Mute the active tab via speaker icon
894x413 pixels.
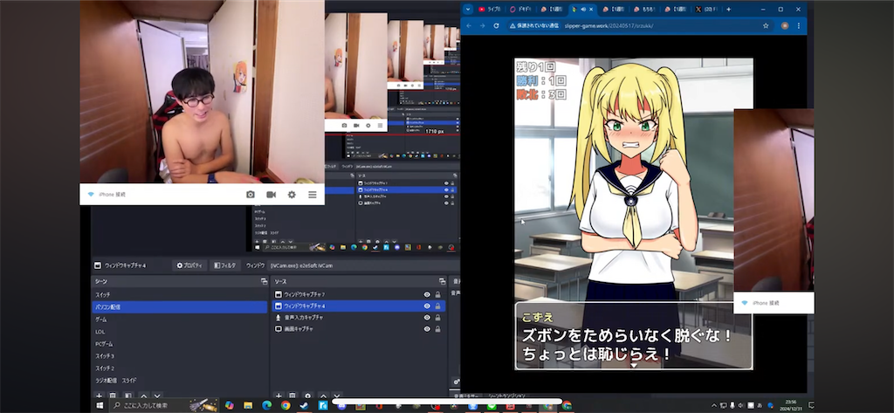pos(582,9)
